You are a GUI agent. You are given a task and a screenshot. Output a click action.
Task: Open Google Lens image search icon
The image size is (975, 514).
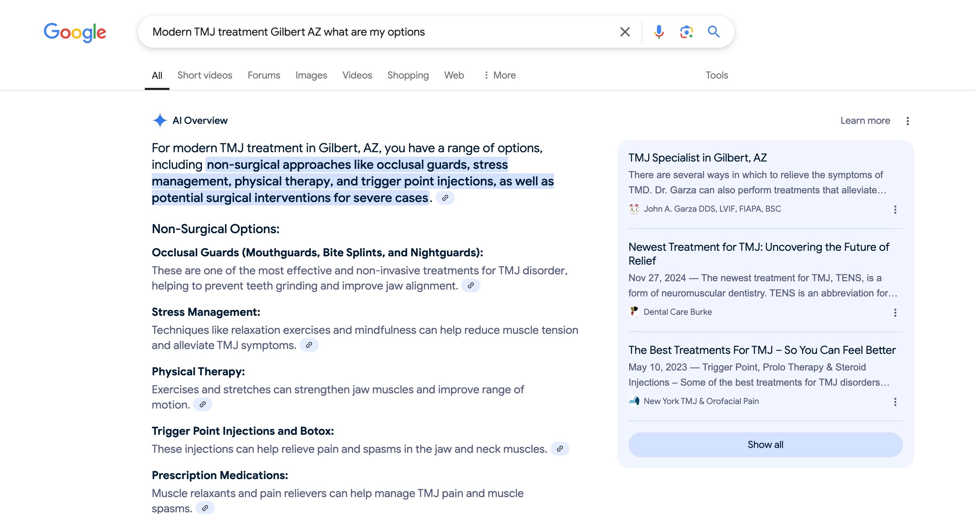pos(686,32)
